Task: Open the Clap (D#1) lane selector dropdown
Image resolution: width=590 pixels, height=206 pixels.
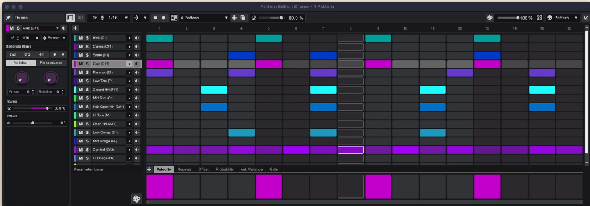Action: (x=40, y=28)
